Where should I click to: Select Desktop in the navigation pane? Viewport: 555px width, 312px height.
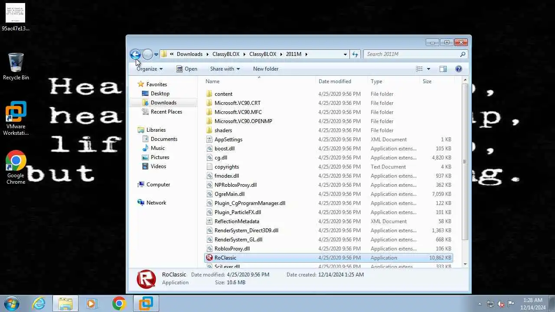(160, 94)
